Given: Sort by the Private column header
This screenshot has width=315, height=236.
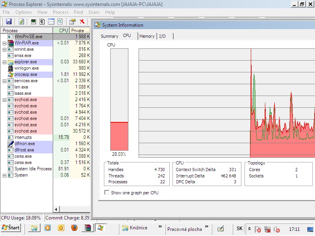Looking at the screenshot, I should tap(80, 31).
